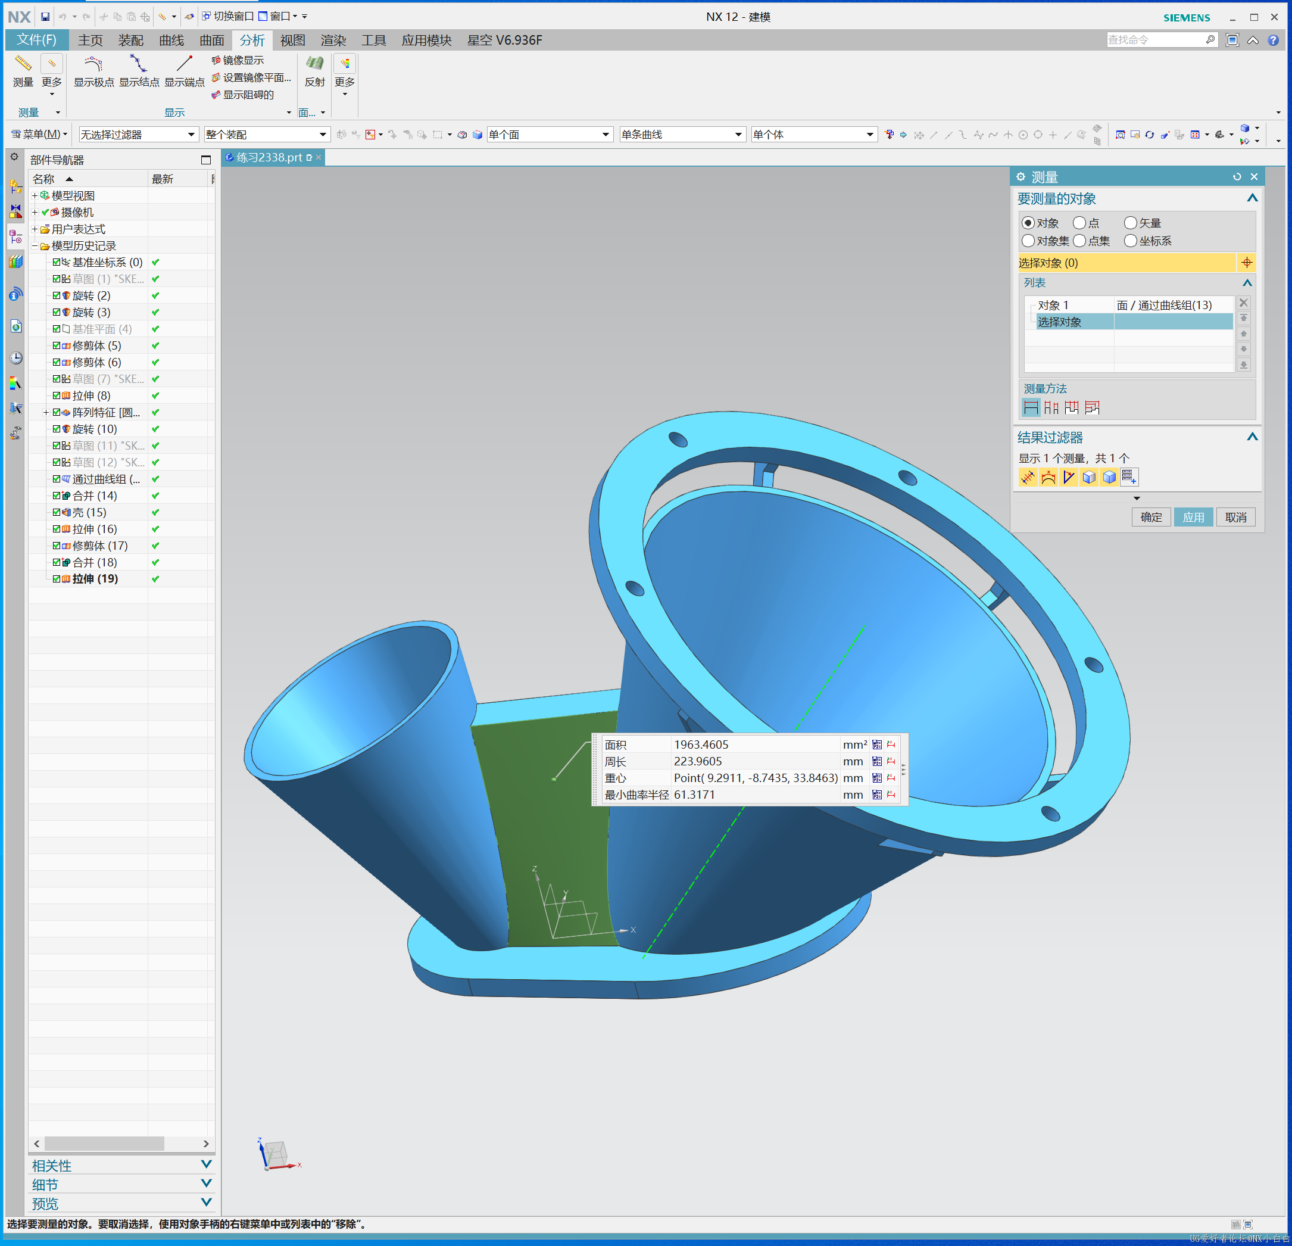The height and width of the screenshot is (1246, 1292).
Task: Click the clock History sidebar icon
Action: 16,358
